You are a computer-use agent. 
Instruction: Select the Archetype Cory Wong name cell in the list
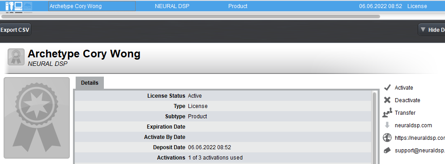pyautogui.click(x=92, y=6)
